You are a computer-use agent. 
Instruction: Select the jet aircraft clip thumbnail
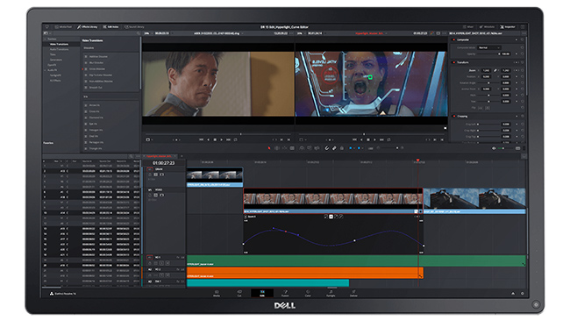474,198
